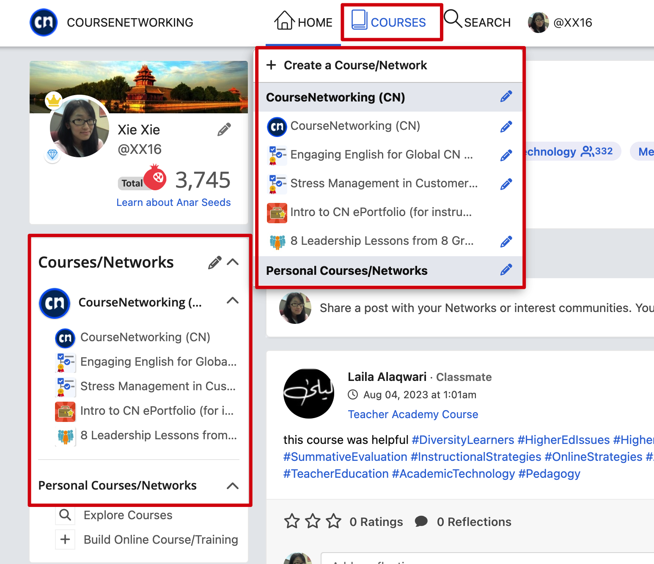
Task: Click the diamond badge below profile picture
Action: (x=52, y=155)
